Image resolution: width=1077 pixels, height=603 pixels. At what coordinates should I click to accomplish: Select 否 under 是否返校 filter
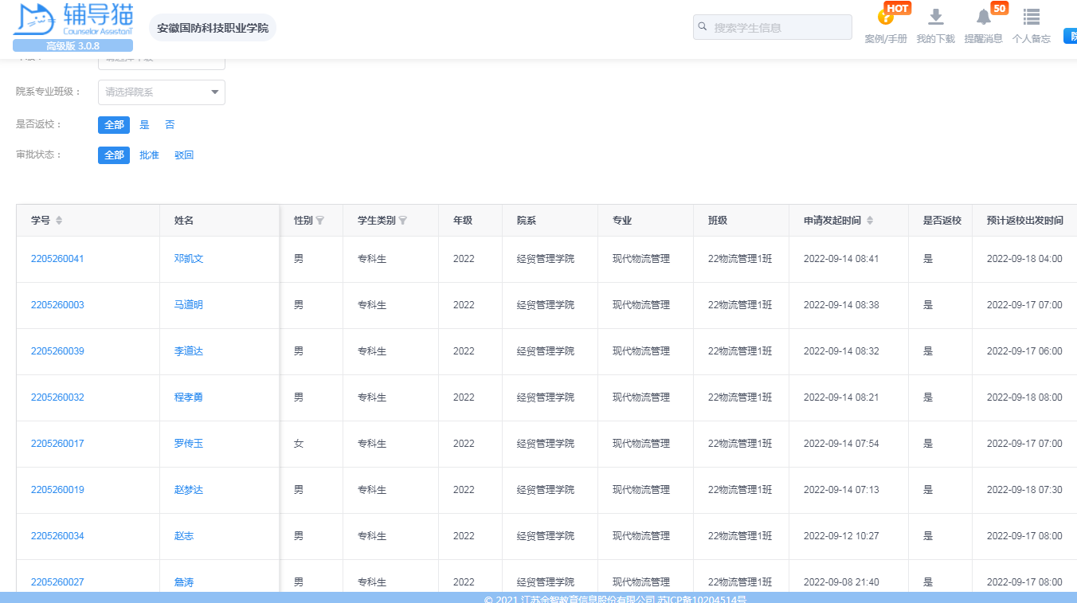170,125
